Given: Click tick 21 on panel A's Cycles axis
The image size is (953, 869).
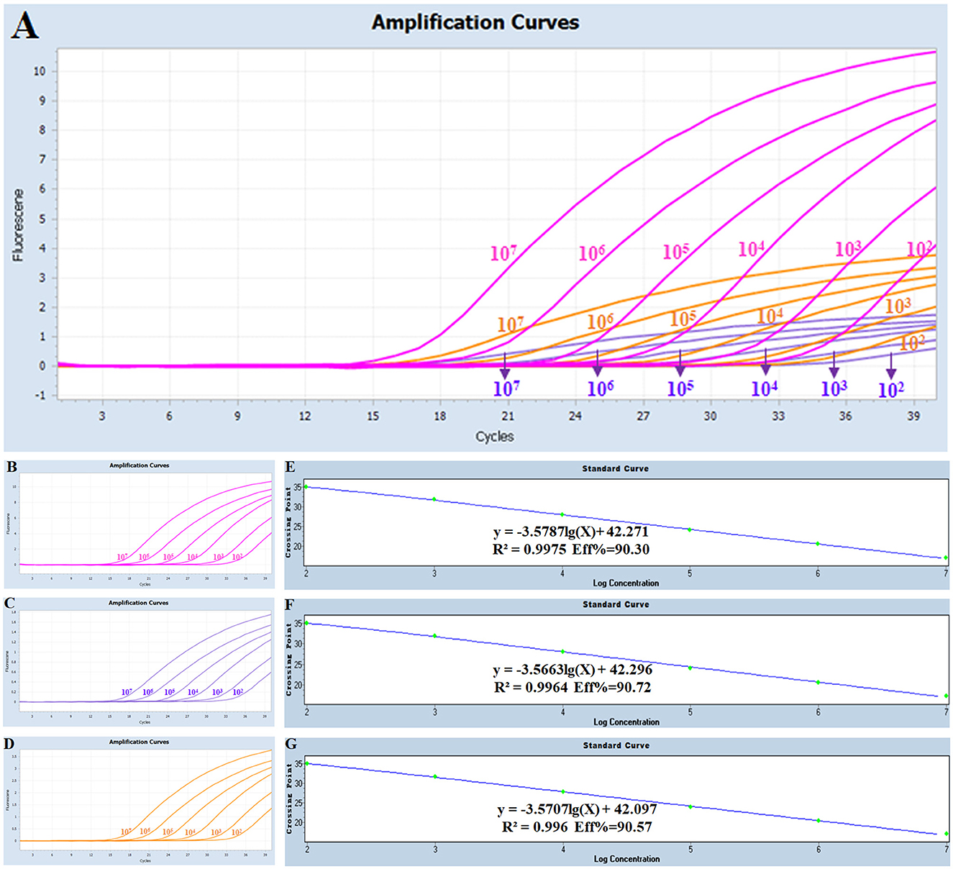Looking at the screenshot, I should click(x=508, y=416).
